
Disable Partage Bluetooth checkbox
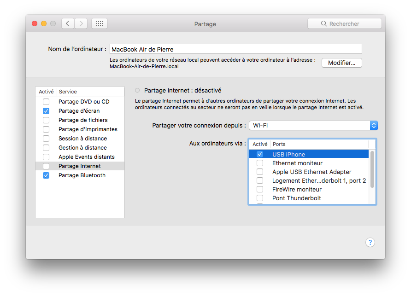[46, 175]
